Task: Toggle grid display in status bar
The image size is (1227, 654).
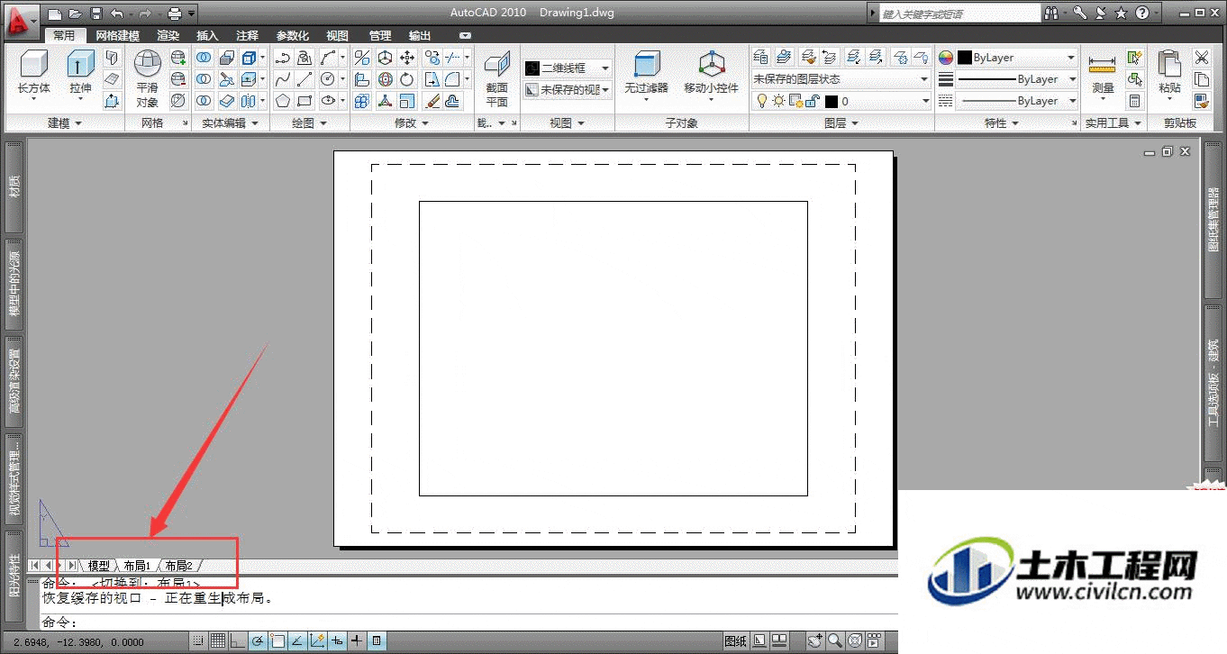Action: 218,641
